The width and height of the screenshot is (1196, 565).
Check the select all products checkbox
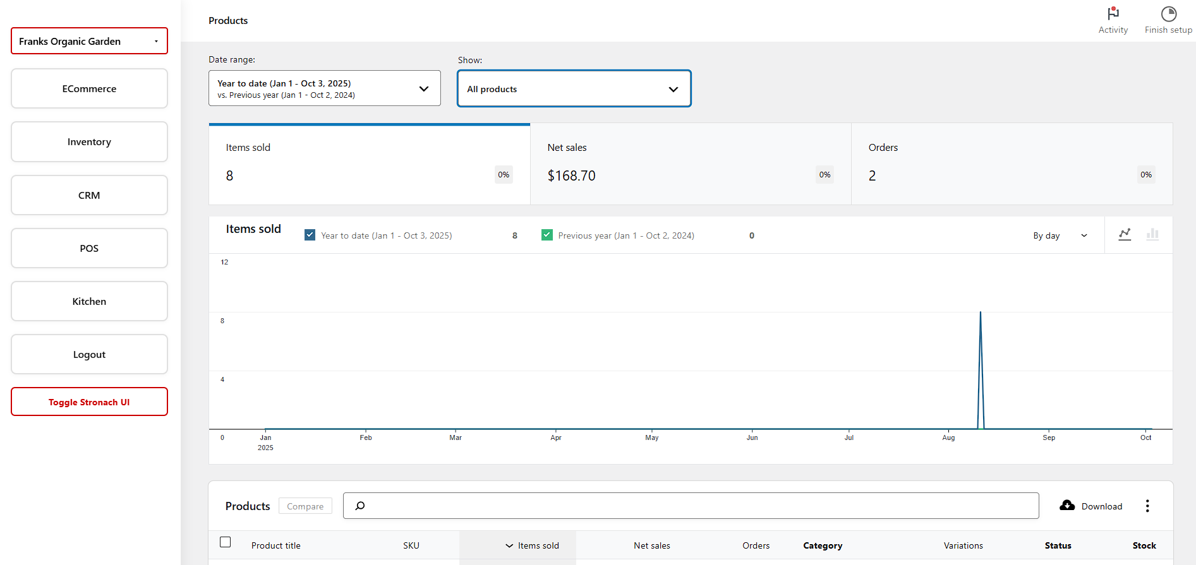tap(226, 542)
